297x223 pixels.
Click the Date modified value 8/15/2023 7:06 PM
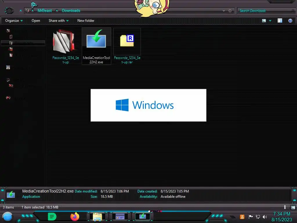point(115,191)
